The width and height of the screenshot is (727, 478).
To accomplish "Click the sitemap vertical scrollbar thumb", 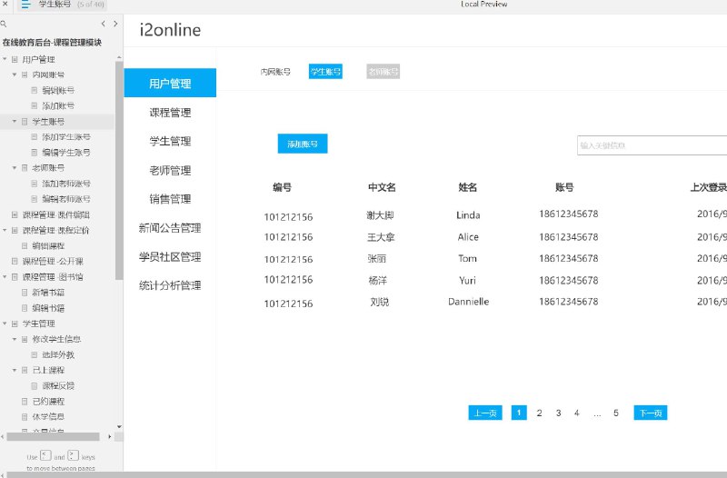I will [119, 171].
